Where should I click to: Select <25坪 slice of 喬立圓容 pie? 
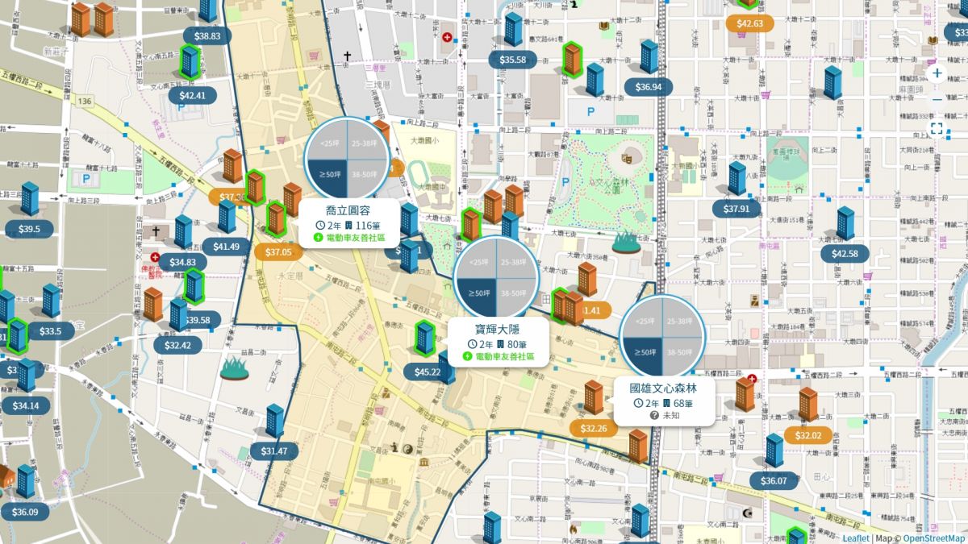coord(329,141)
